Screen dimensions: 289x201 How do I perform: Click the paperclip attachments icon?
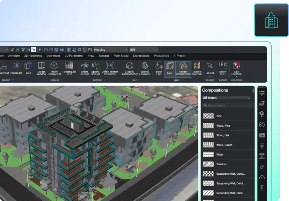point(262,188)
